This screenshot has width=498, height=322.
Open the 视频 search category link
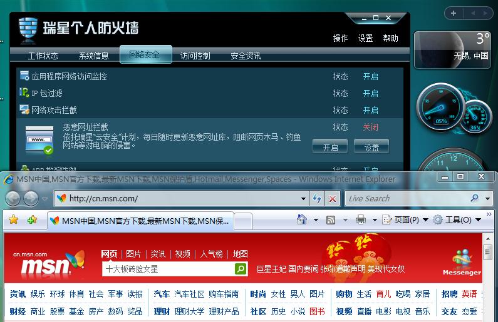point(183,254)
